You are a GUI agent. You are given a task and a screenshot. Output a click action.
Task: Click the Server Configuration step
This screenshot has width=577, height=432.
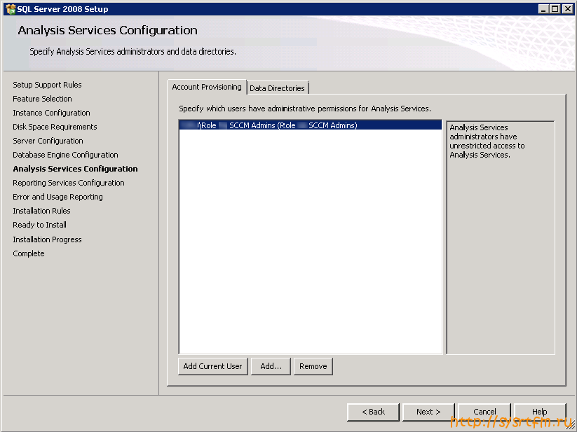pos(48,141)
